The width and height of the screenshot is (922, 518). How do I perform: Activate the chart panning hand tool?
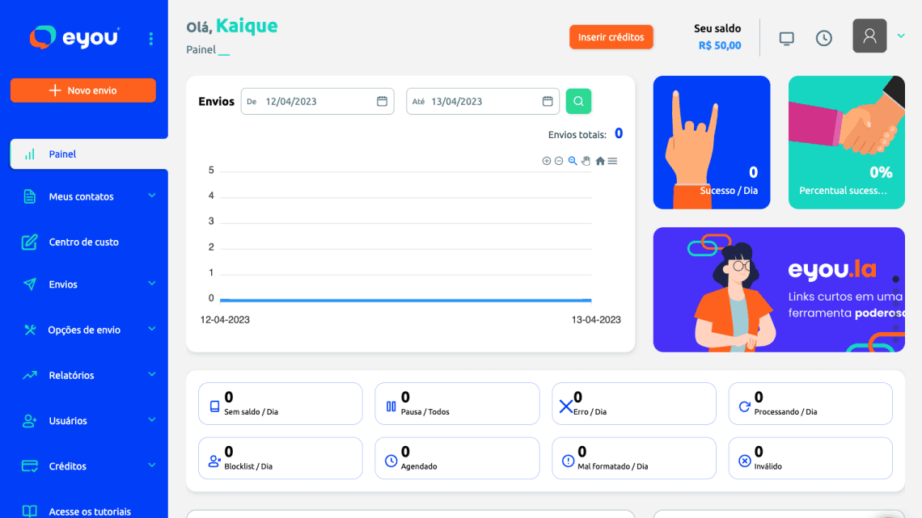tap(586, 161)
